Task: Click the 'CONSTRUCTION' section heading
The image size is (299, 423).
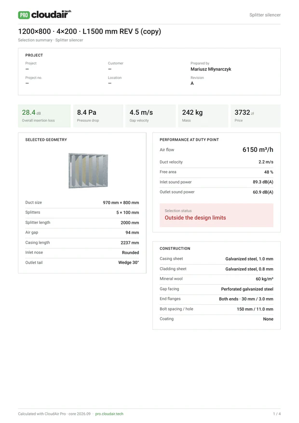Action: [175, 248]
